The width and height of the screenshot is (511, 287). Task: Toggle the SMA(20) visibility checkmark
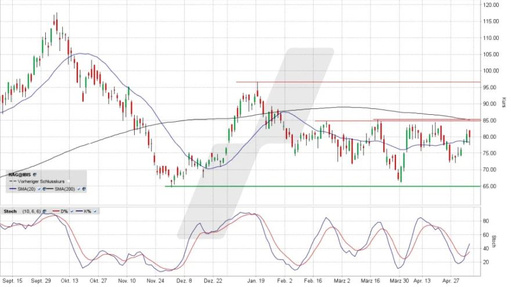[x=39, y=189]
